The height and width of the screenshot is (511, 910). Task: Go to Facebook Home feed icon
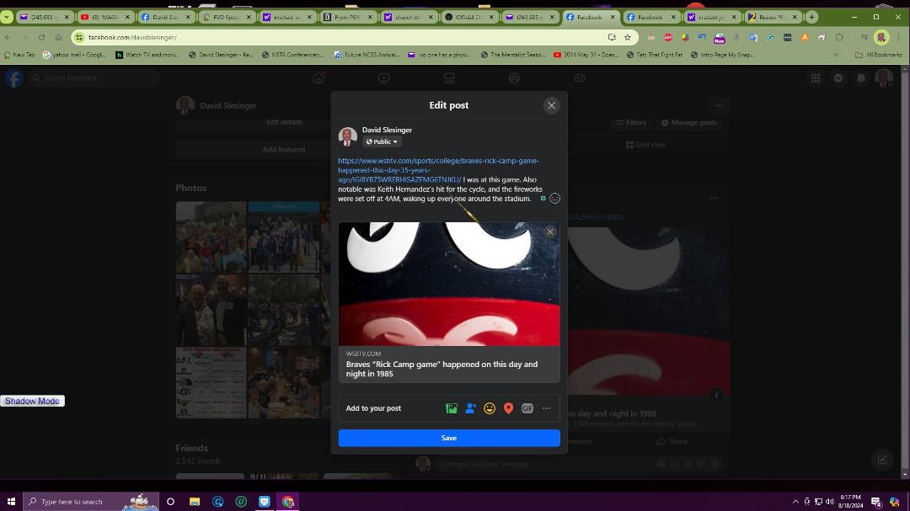point(318,77)
